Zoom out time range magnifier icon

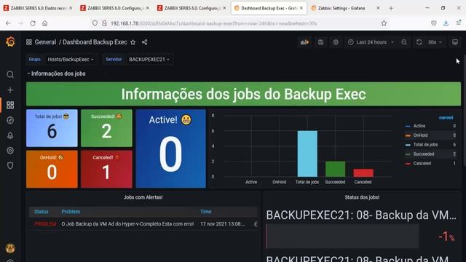404,42
